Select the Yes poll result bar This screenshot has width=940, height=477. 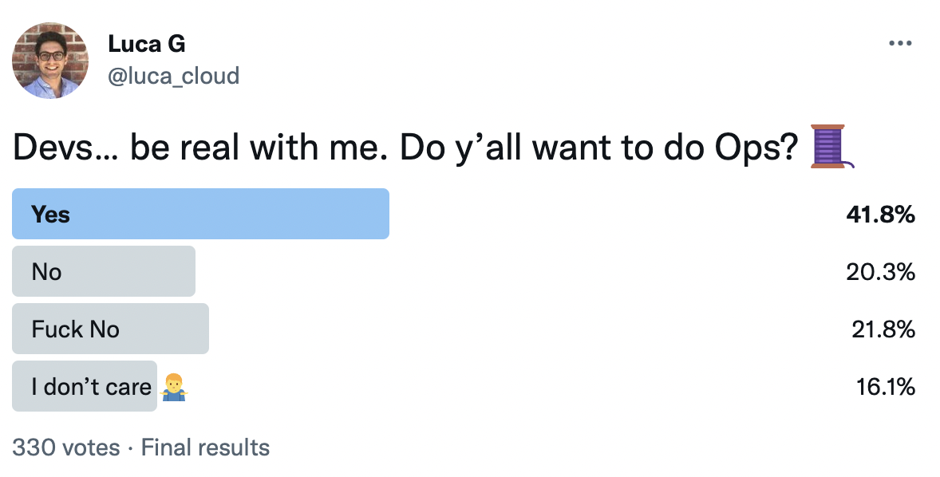pyautogui.click(x=201, y=214)
